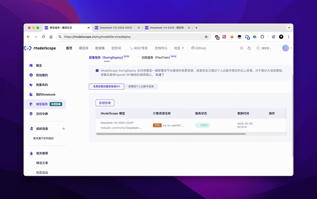Expand the avatar dropdown arrow
The width and height of the screenshot is (317, 199).
pyautogui.click(x=291, y=48)
